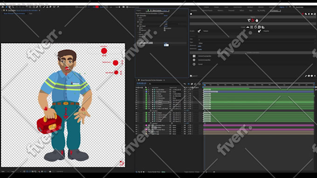The height and width of the screenshot is (178, 317).
Task: Reset the Controller effect
Action: coord(166,16)
